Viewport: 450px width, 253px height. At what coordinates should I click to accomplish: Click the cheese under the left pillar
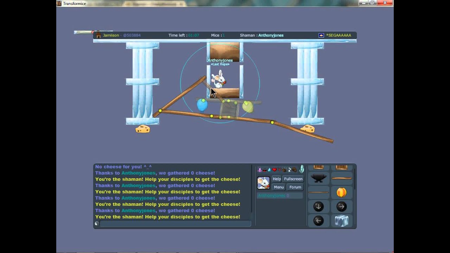click(143, 129)
